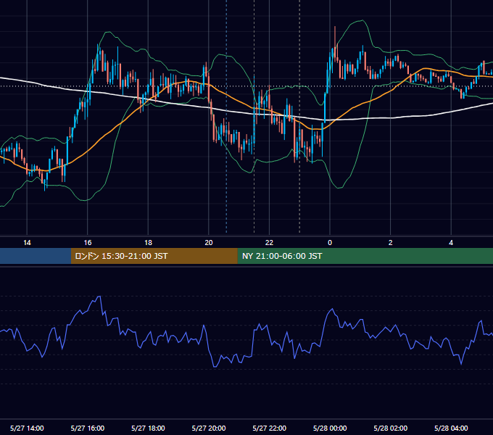Click the 5/27 16:00 time label
Screen dimensions: 493x435
pyautogui.click(x=88, y=428)
